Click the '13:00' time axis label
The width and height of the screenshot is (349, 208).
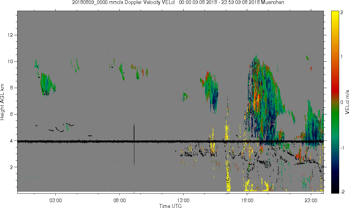click(183, 200)
